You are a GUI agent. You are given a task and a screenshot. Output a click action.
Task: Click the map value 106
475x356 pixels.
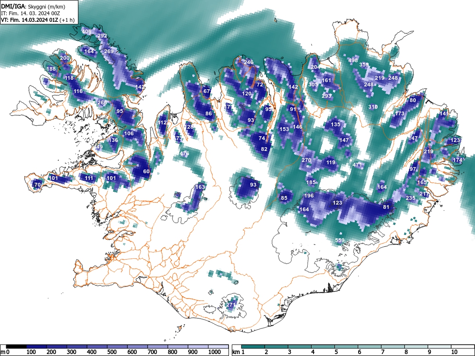pyautogui.click(x=129, y=133)
